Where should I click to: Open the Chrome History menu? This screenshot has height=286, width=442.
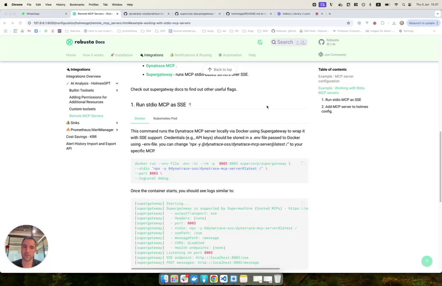coord(60,4)
